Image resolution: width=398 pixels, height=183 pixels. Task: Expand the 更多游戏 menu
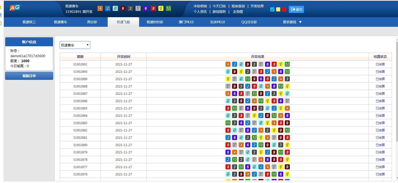click(292, 22)
